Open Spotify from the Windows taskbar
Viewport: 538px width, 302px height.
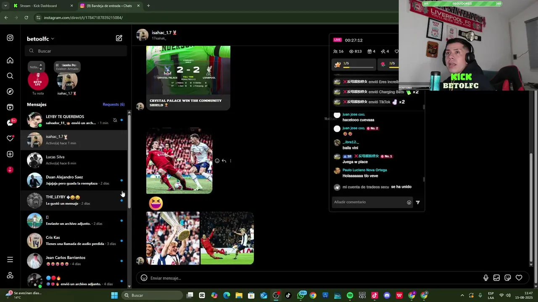point(350,295)
